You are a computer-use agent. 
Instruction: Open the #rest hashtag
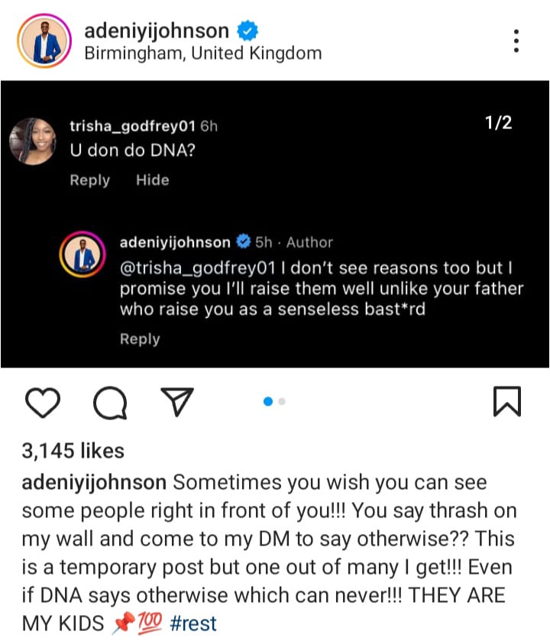[x=195, y=623]
